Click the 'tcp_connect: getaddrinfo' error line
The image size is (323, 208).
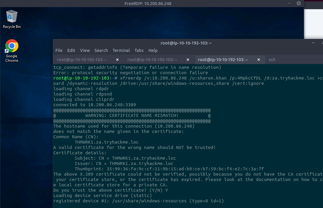[x=137, y=67]
